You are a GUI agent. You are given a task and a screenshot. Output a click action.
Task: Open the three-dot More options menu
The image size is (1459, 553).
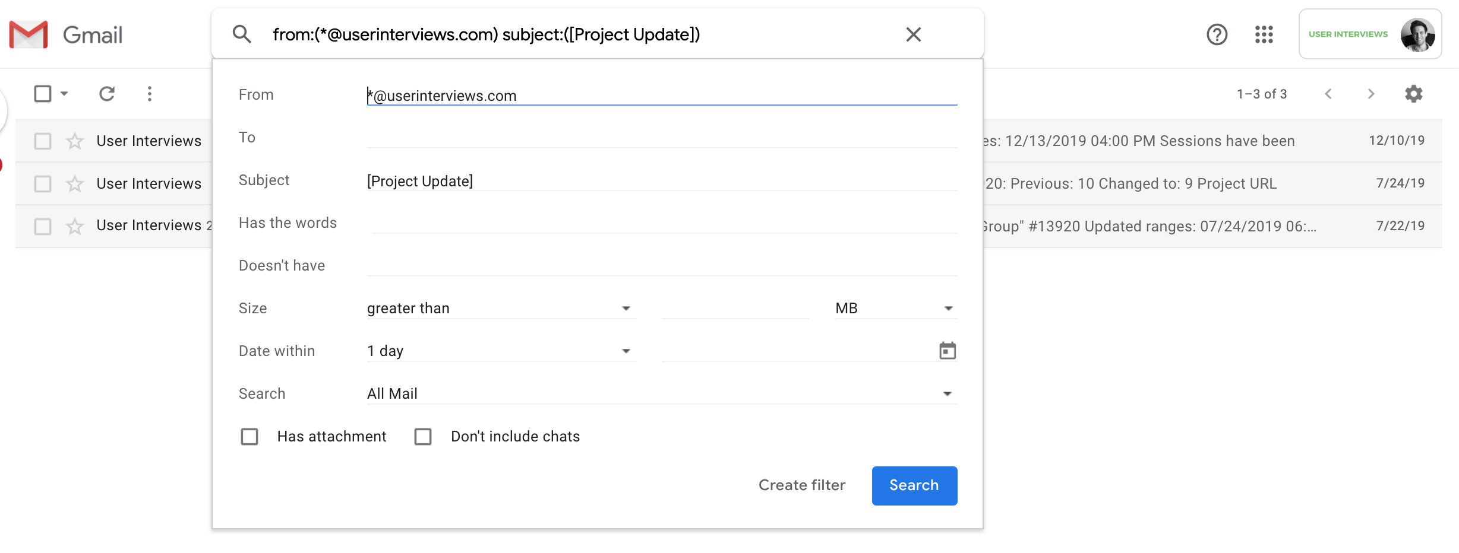point(150,94)
